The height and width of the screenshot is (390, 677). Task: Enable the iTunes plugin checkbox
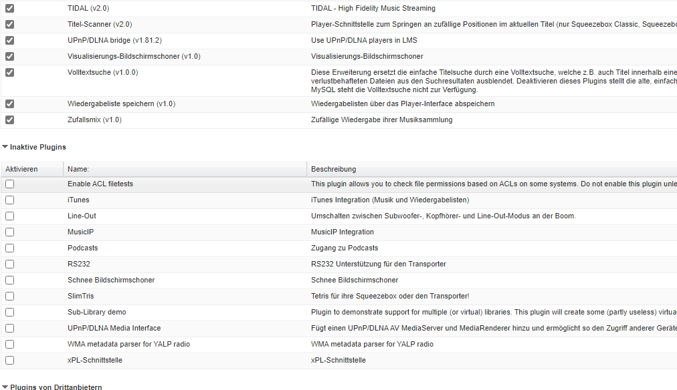pos(9,200)
